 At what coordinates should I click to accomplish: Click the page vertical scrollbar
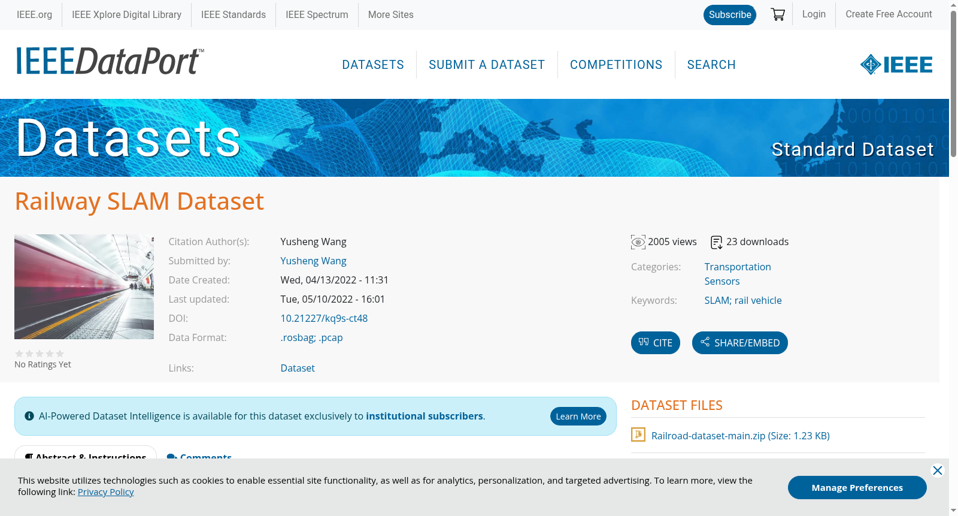[953, 84]
